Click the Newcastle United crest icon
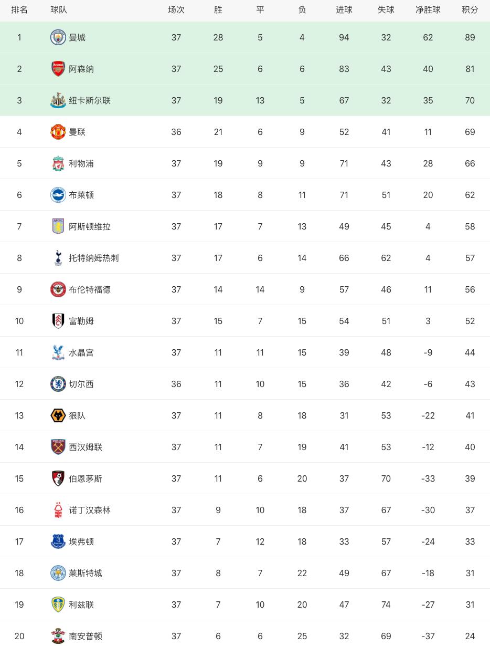Screen dimensions: 490x646 pos(58,100)
